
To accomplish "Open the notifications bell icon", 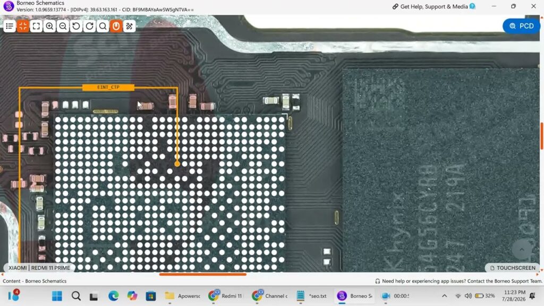I will click(532, 296).
